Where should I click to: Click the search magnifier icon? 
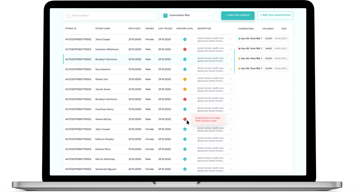tap(68, 16)
